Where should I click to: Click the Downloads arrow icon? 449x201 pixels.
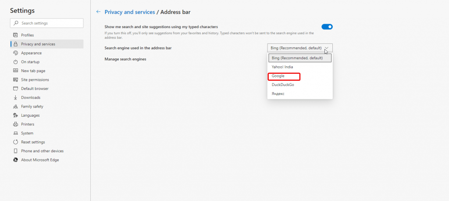[x=15, y=97]
